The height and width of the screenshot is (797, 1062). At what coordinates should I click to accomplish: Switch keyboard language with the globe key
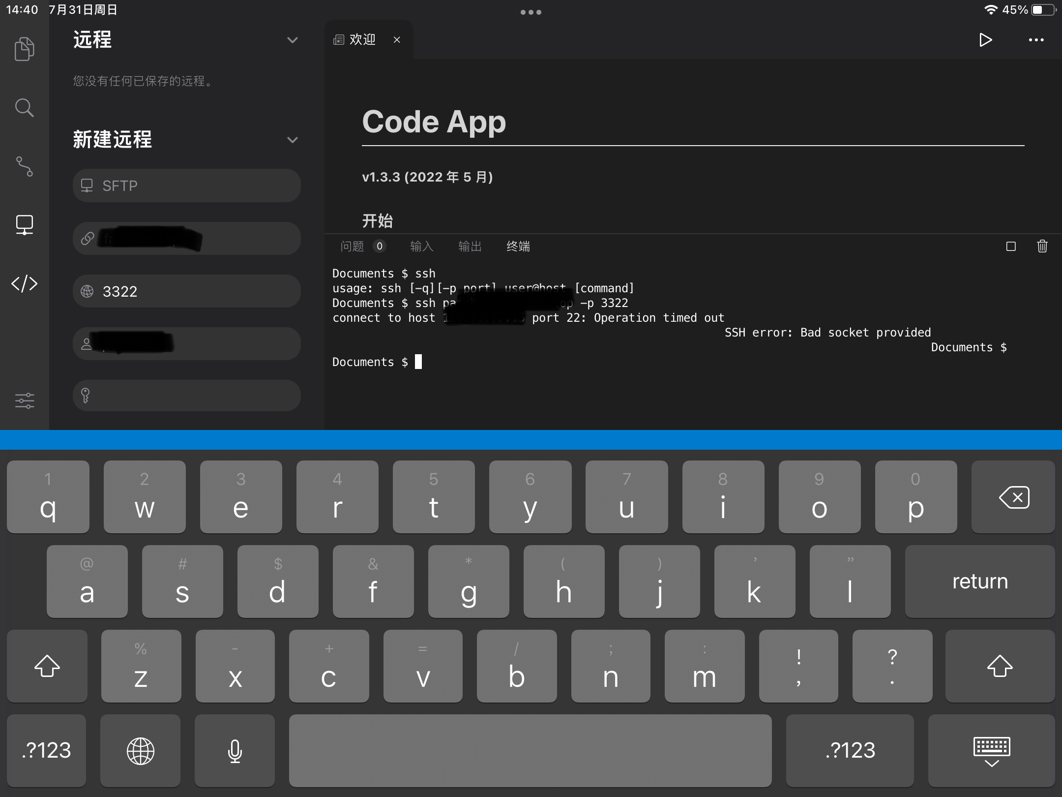tap(141, 751)
